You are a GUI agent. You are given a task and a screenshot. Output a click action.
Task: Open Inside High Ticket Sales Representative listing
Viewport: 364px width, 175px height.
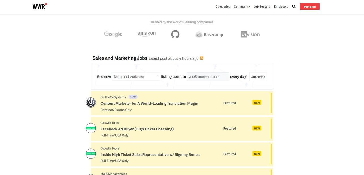[x=150, y=154]
